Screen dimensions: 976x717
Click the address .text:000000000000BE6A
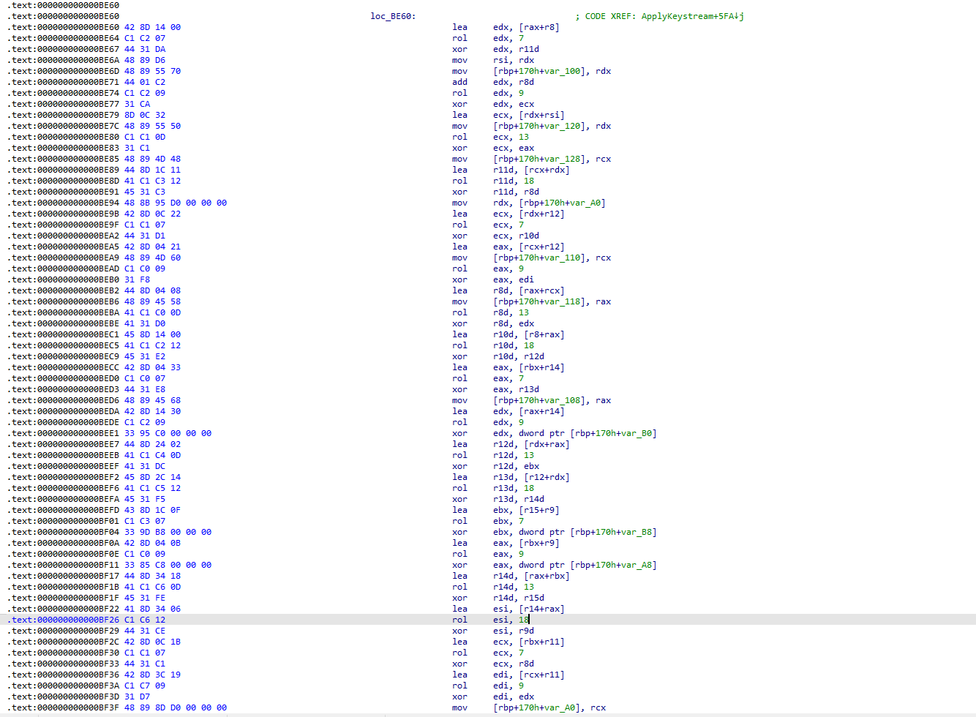64,60
